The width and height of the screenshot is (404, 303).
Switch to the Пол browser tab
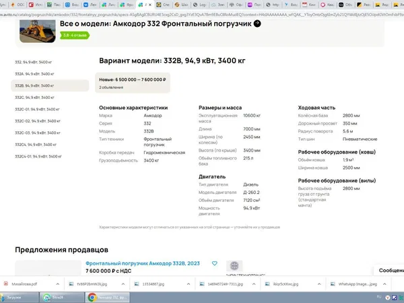(254, 5)
